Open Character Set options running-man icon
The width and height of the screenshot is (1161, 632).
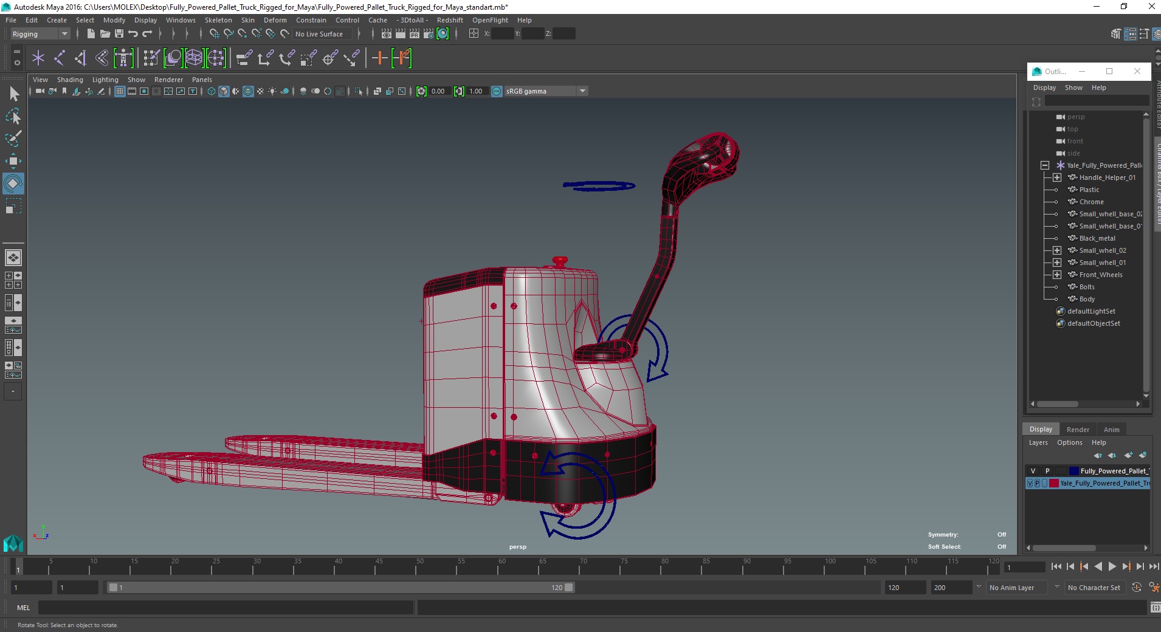click(x=1153, y=588)
